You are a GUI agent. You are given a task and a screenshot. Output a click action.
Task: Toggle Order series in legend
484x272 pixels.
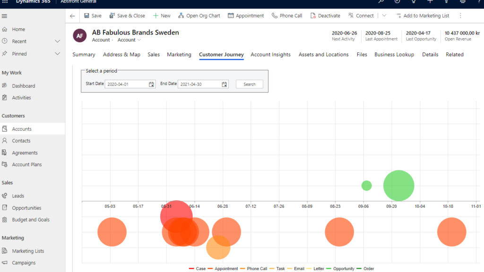click(365, 269)
